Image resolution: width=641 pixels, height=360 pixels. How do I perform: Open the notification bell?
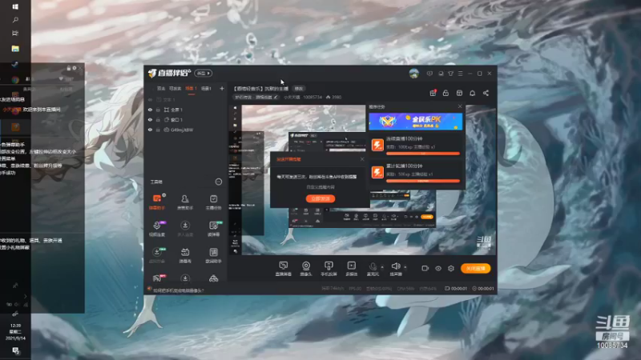[x=472, y=93]
